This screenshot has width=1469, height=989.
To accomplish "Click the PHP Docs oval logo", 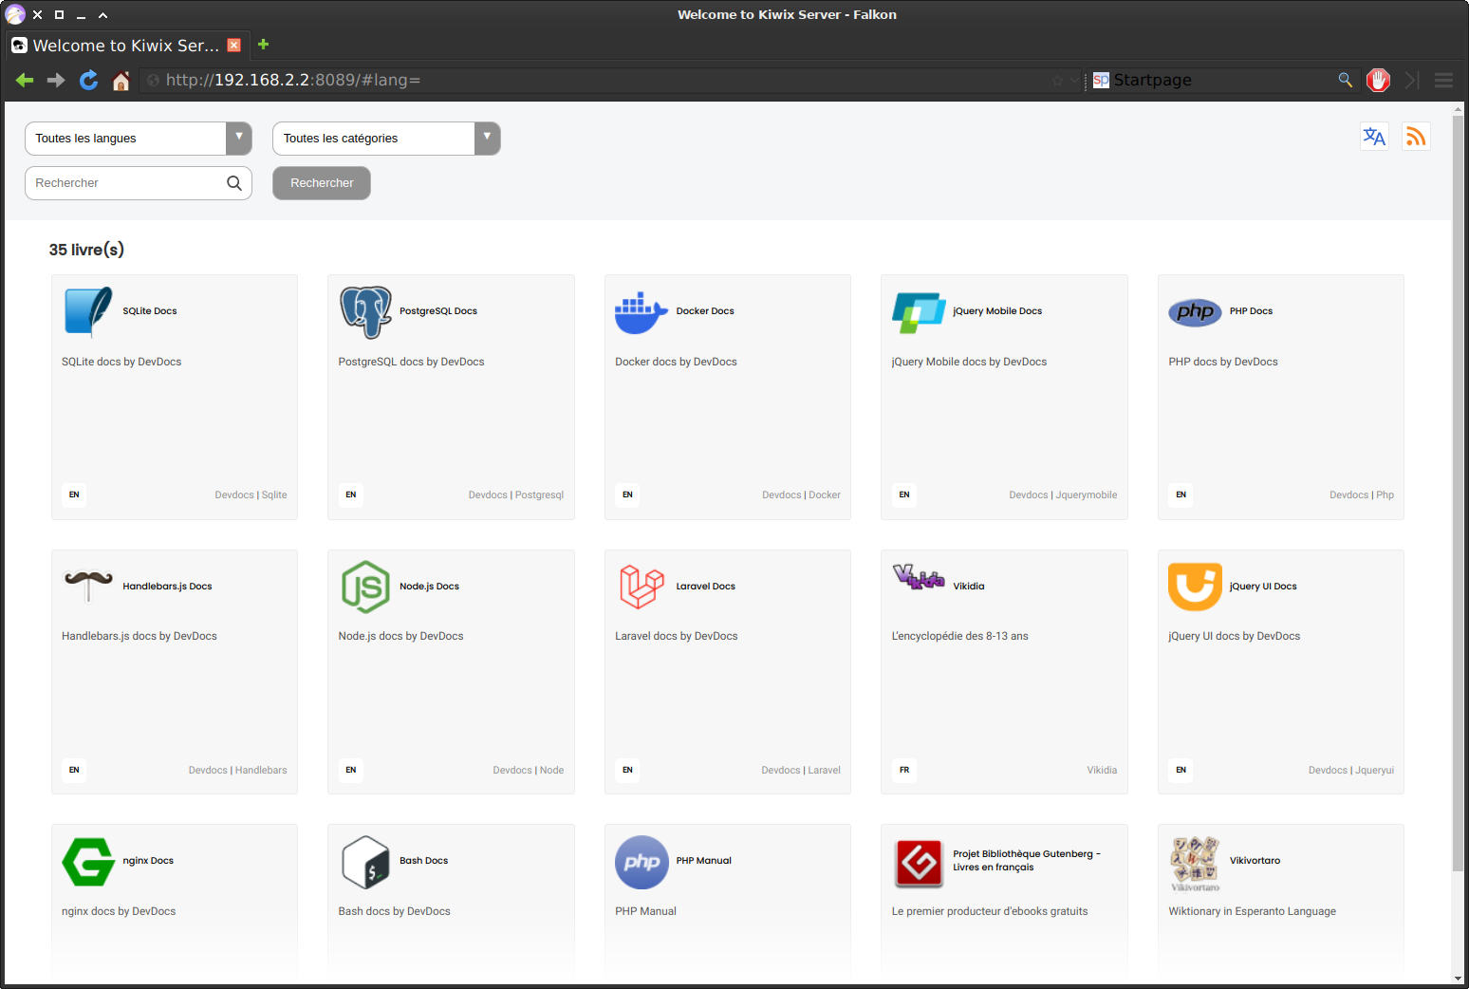I will tap(1196, 311).
